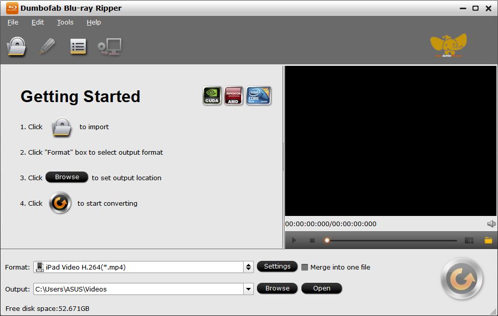
Task: Click the Open output folder button
Action: 321,288
